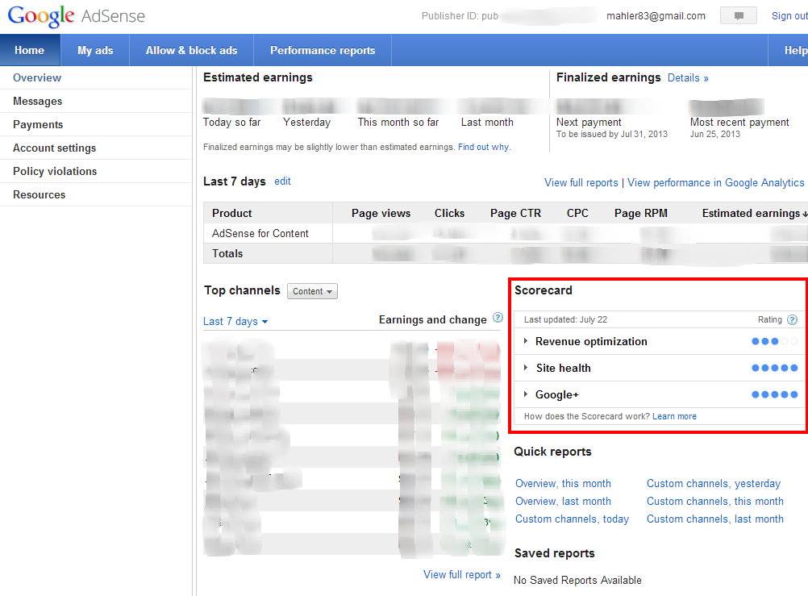The height and width of the screenshot is (596, 808).
Task: Click the Google AdSense logo
Action: click(77, 16)
